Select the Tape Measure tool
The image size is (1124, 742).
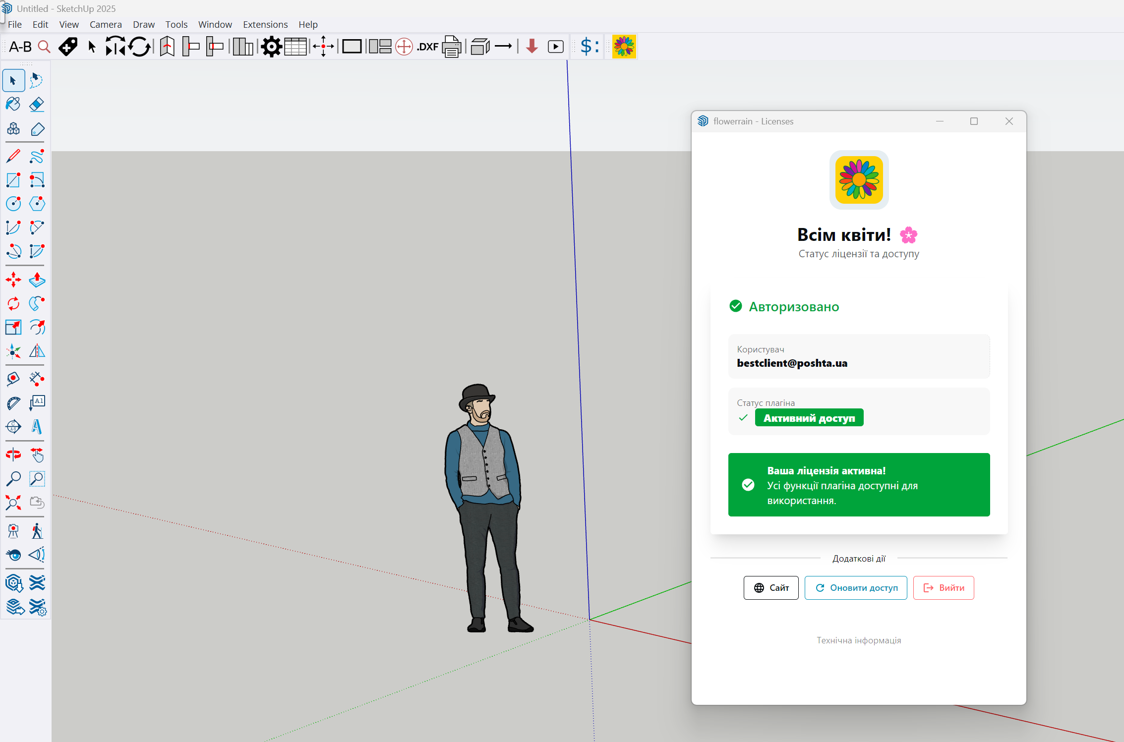13,379
